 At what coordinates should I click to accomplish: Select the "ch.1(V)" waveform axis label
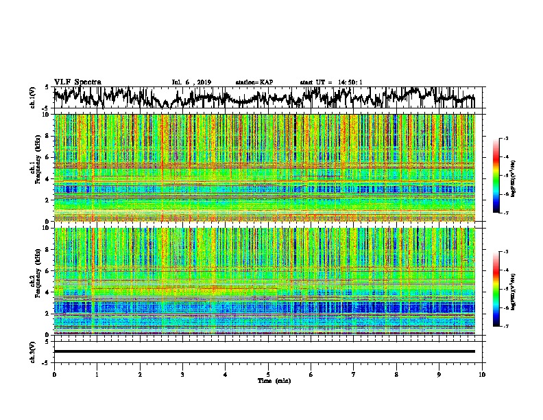[x=33, y=97]
